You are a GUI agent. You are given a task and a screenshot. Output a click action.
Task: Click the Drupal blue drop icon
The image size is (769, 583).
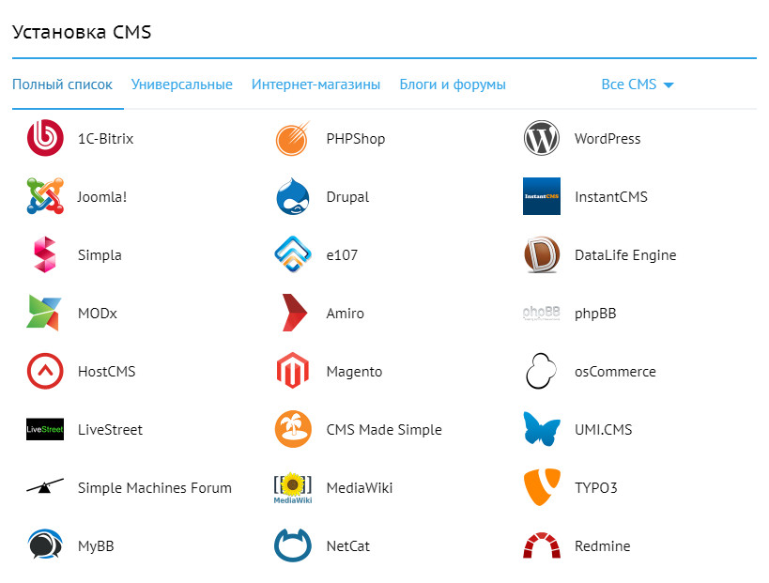tap(293, 196)
